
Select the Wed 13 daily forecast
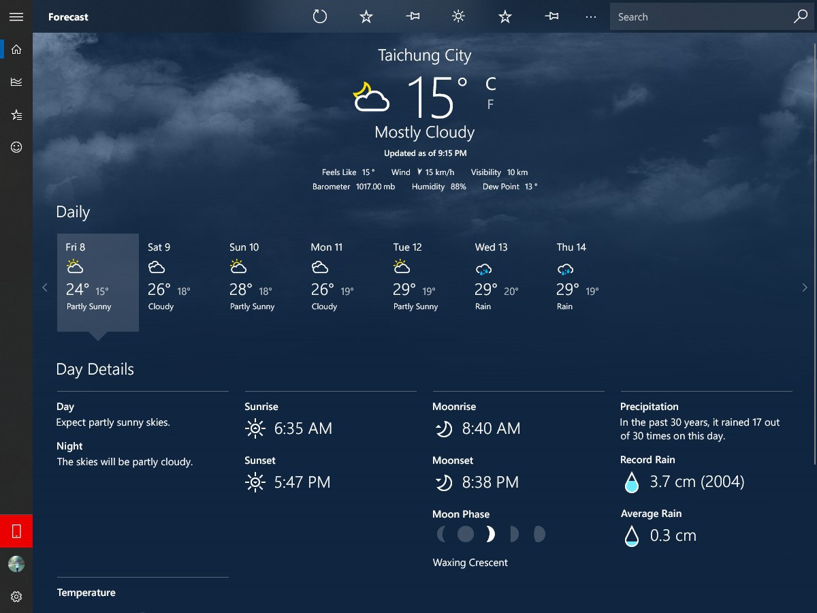[507, 283]
